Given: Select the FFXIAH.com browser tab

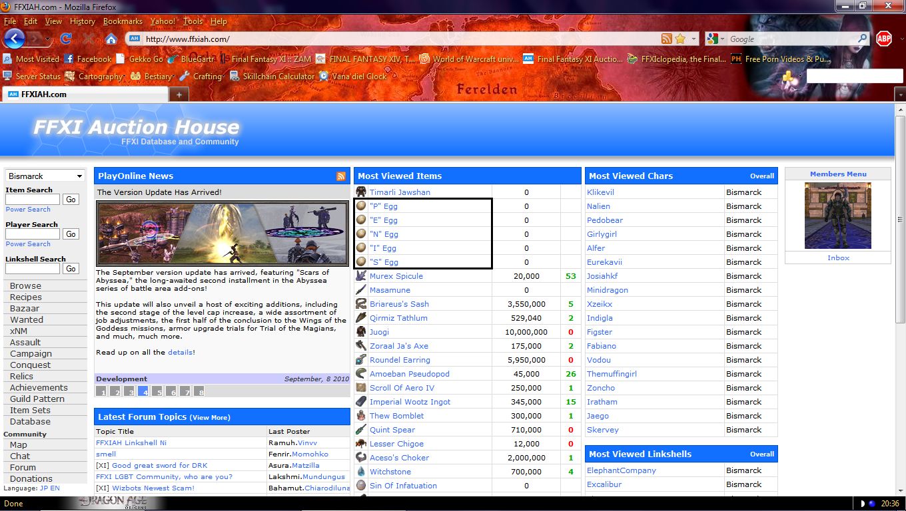Looking at the screenshot, I should (85, 94).
